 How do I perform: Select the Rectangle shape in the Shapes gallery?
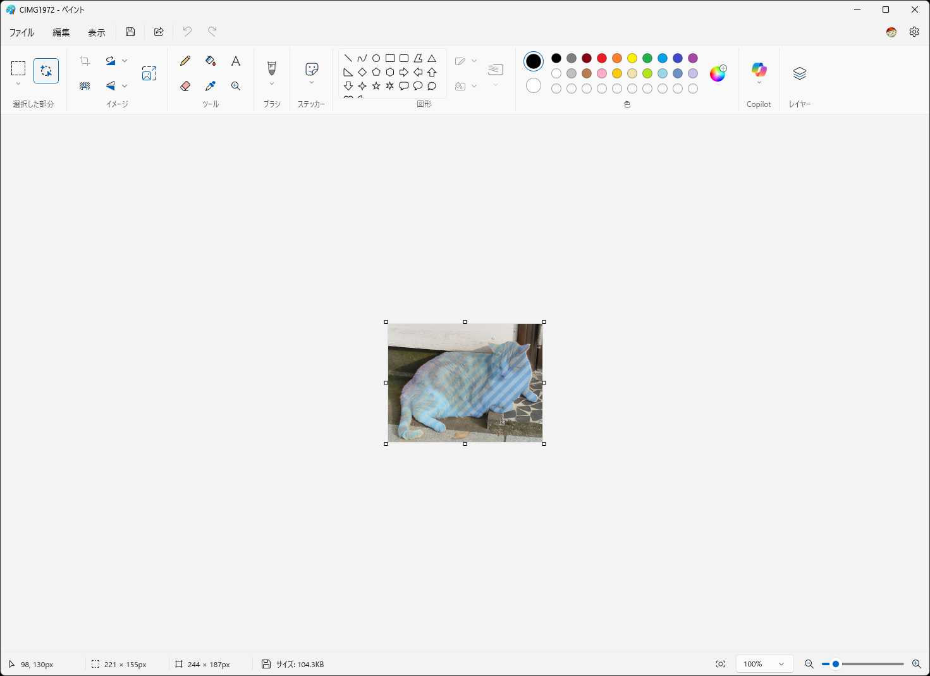pyautogui.click(x=390, y=58)
